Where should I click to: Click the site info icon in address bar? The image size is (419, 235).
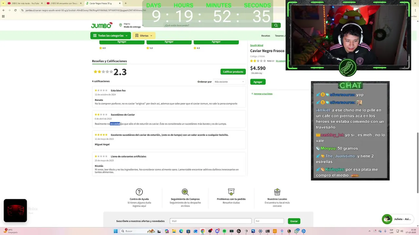coord(22,10)
